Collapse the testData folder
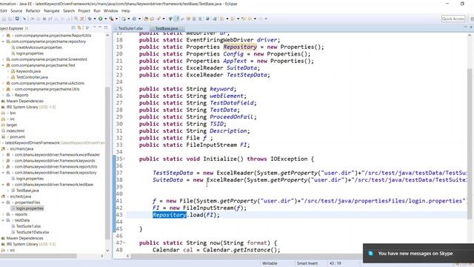 tap(3, 220)
